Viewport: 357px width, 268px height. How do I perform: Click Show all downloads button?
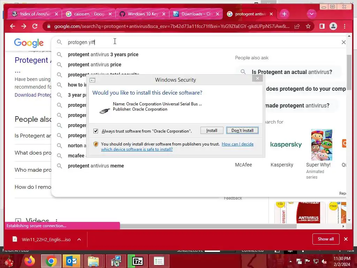pyautogui.click(x=326, y=239)
